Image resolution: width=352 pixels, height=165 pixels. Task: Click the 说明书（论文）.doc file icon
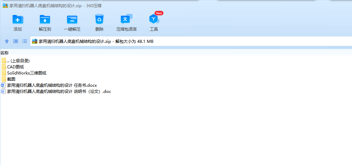[x=3, y=92]
